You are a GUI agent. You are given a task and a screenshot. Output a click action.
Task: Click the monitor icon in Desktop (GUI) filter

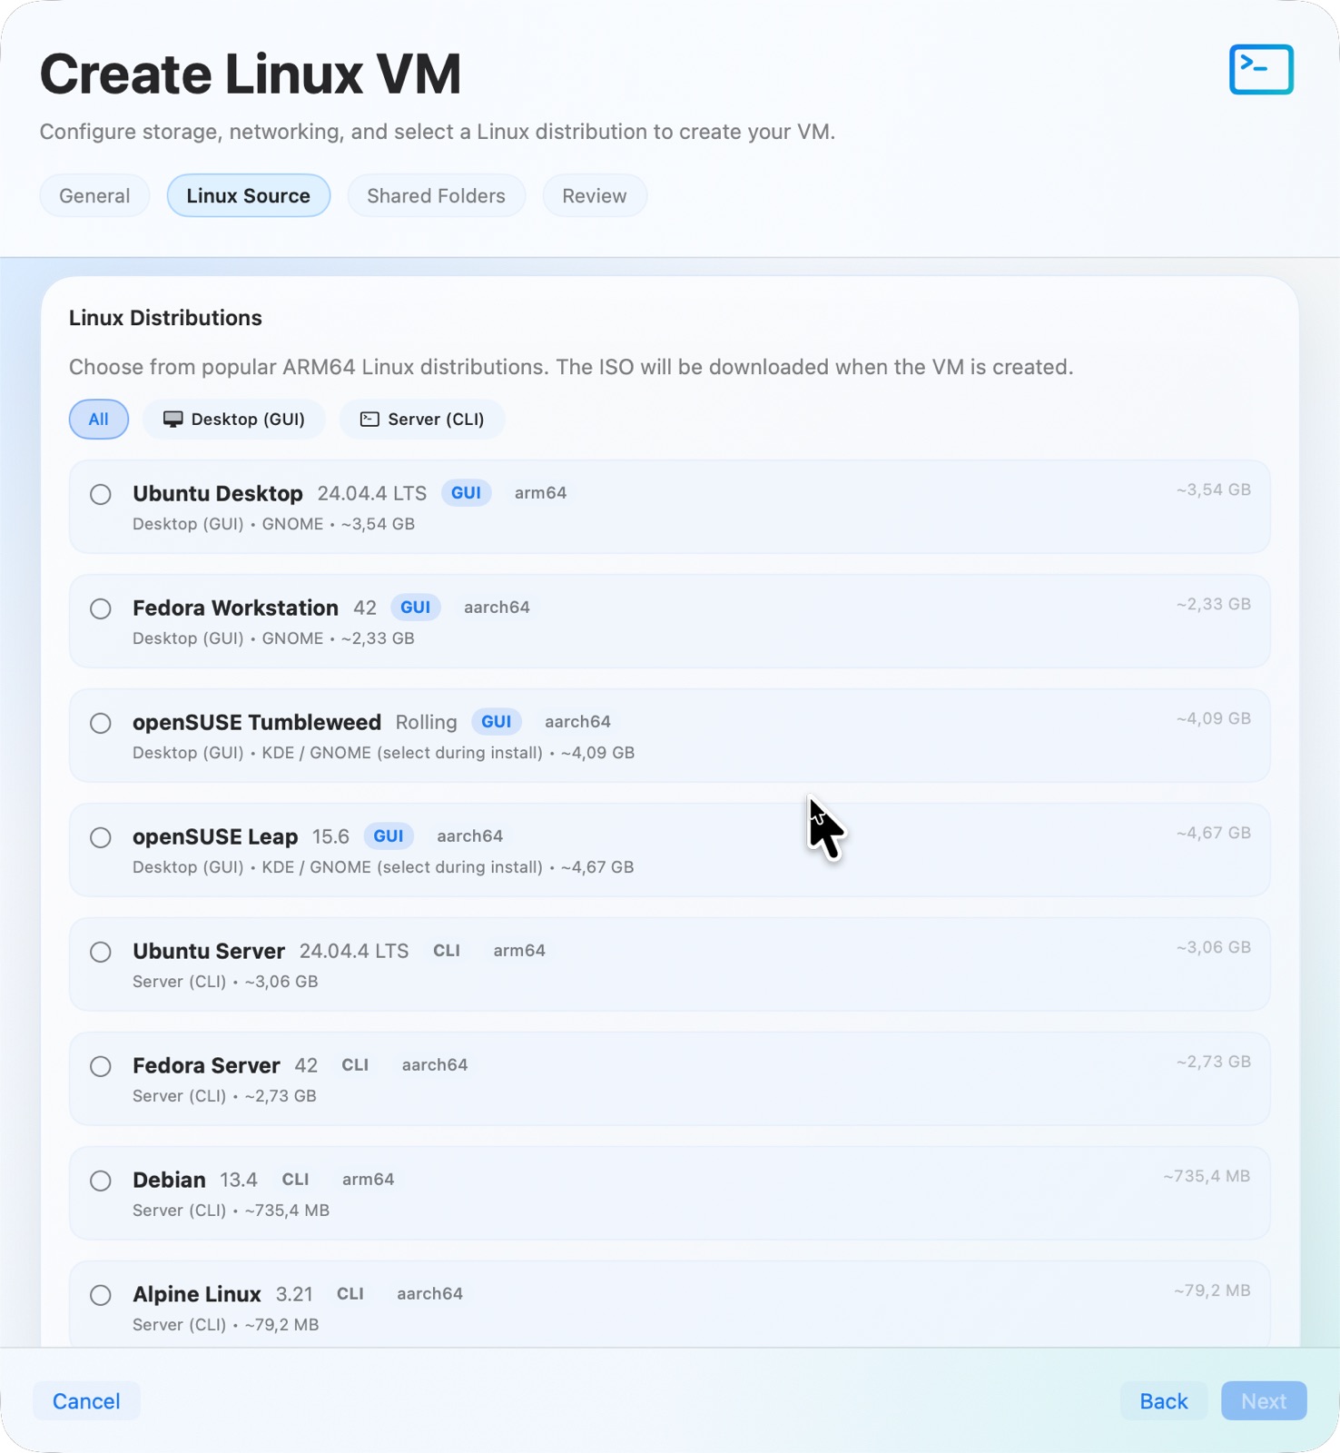click(x=172, y=419)
